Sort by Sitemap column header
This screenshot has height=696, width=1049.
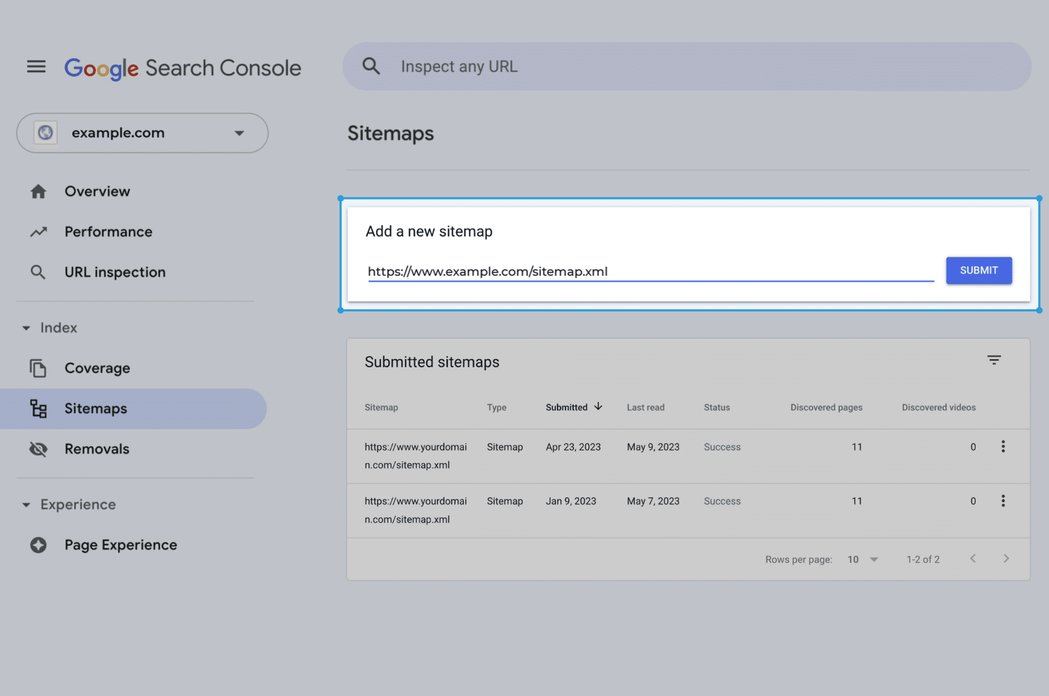pyautogui.click(x=381, y=407)
